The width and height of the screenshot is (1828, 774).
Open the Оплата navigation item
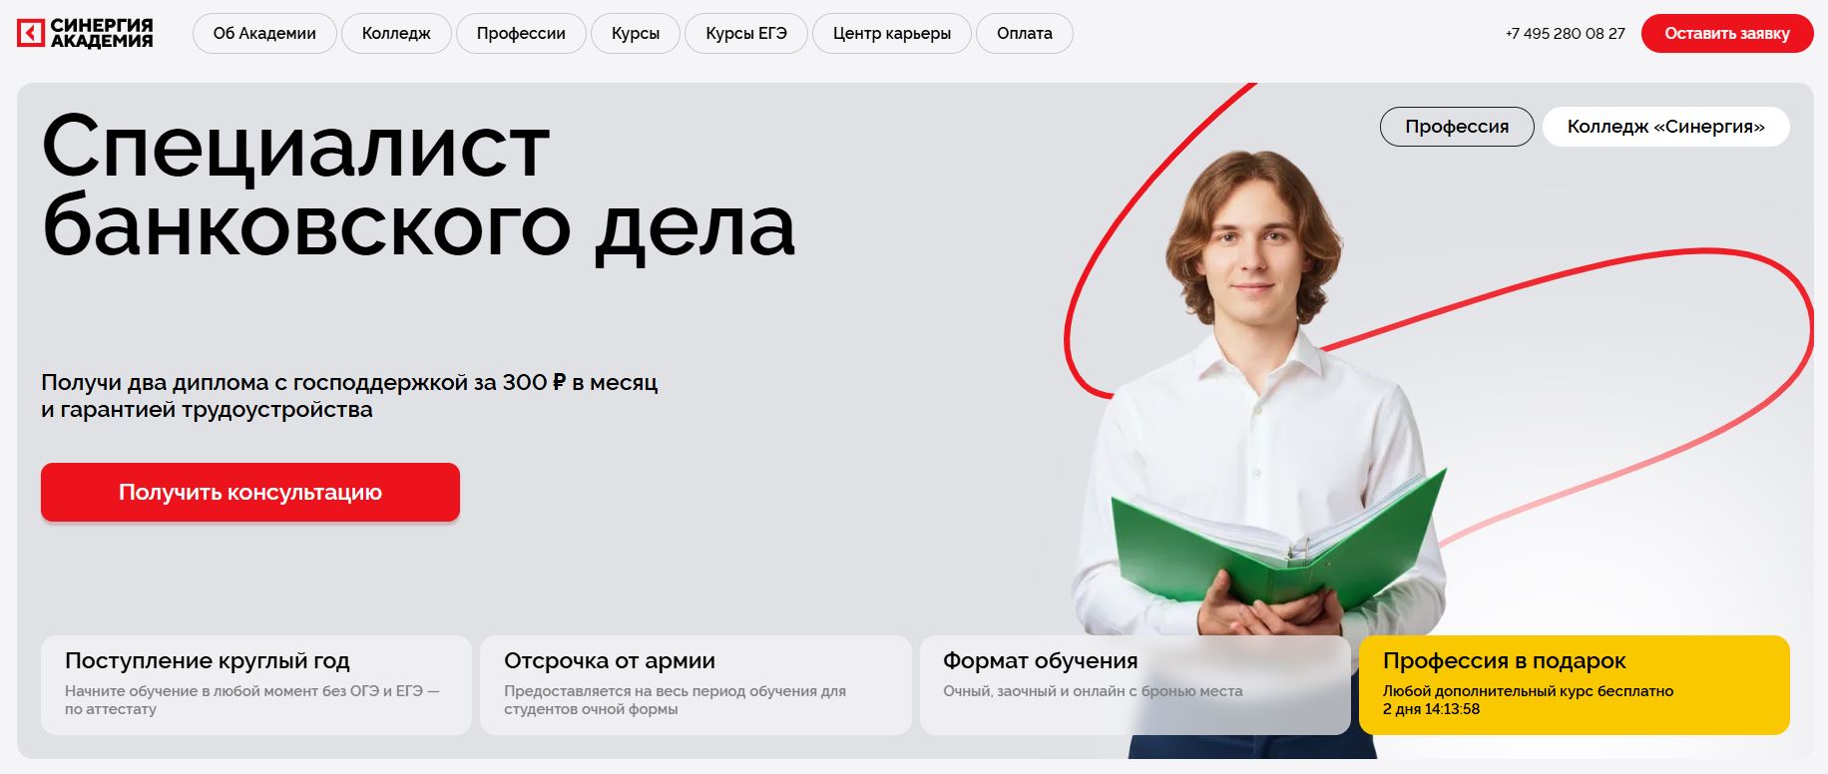pos(1025,33)
